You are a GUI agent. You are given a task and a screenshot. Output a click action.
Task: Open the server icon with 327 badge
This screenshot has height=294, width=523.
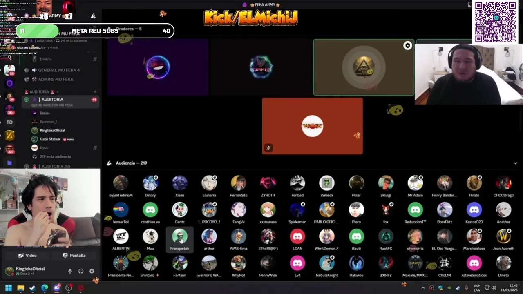tap(9, 149)
